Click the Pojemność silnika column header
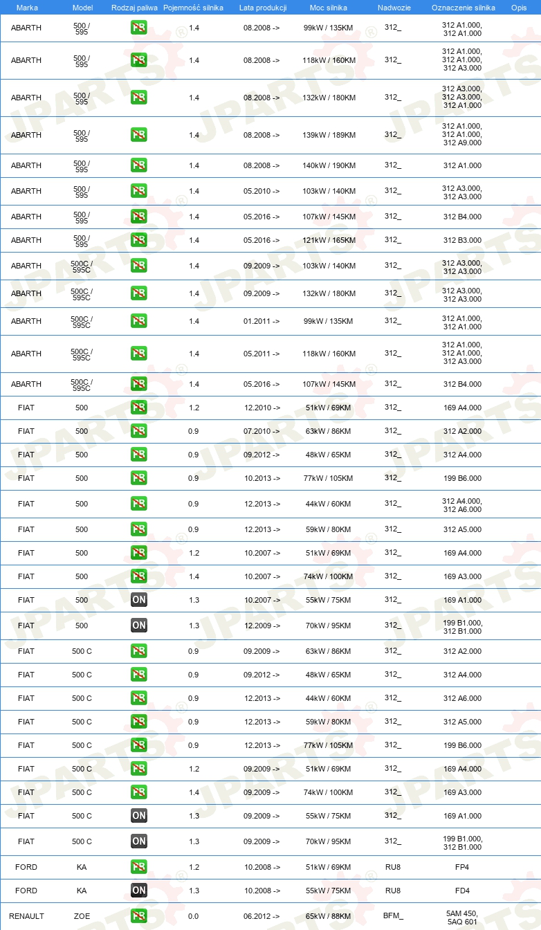Screen dimensions: 541x930 coord(193,7)
